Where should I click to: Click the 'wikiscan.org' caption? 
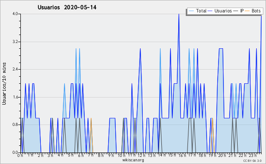[x=133, y=160]
